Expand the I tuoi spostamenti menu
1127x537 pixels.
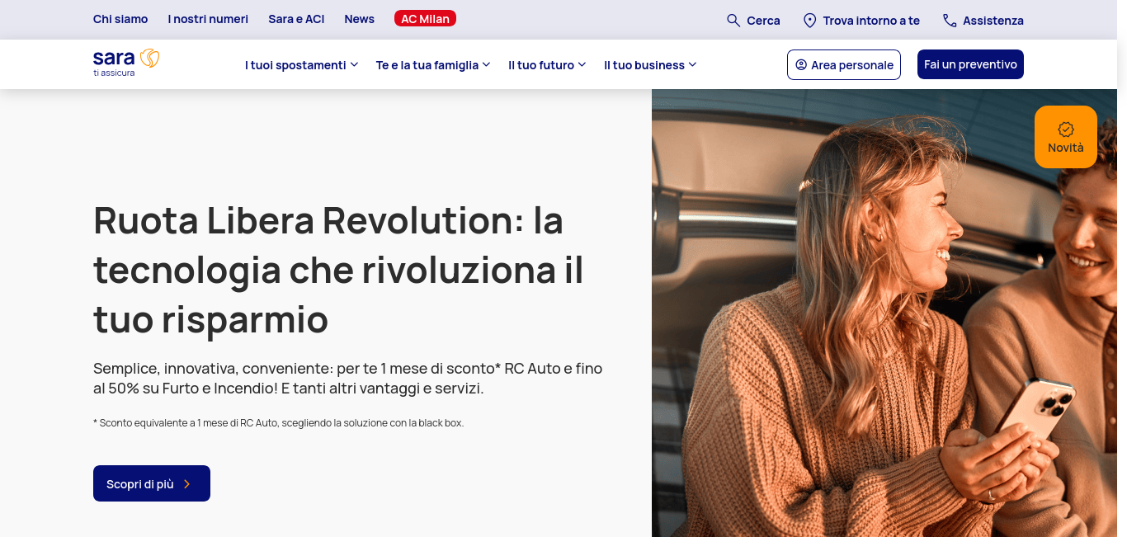click(301, 64)
